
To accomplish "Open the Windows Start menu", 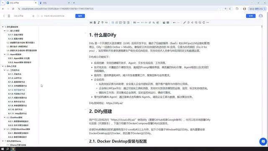I will tap(3, 149).
